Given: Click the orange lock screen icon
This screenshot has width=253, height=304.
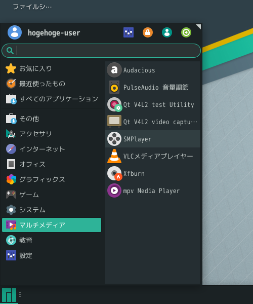Looking at the screenshot, I should pos(148,32).
